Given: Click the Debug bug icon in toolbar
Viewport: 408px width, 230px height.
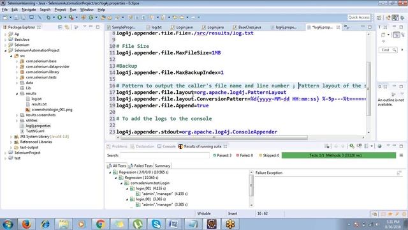Looking at the screenshot, I should [48, 17].
